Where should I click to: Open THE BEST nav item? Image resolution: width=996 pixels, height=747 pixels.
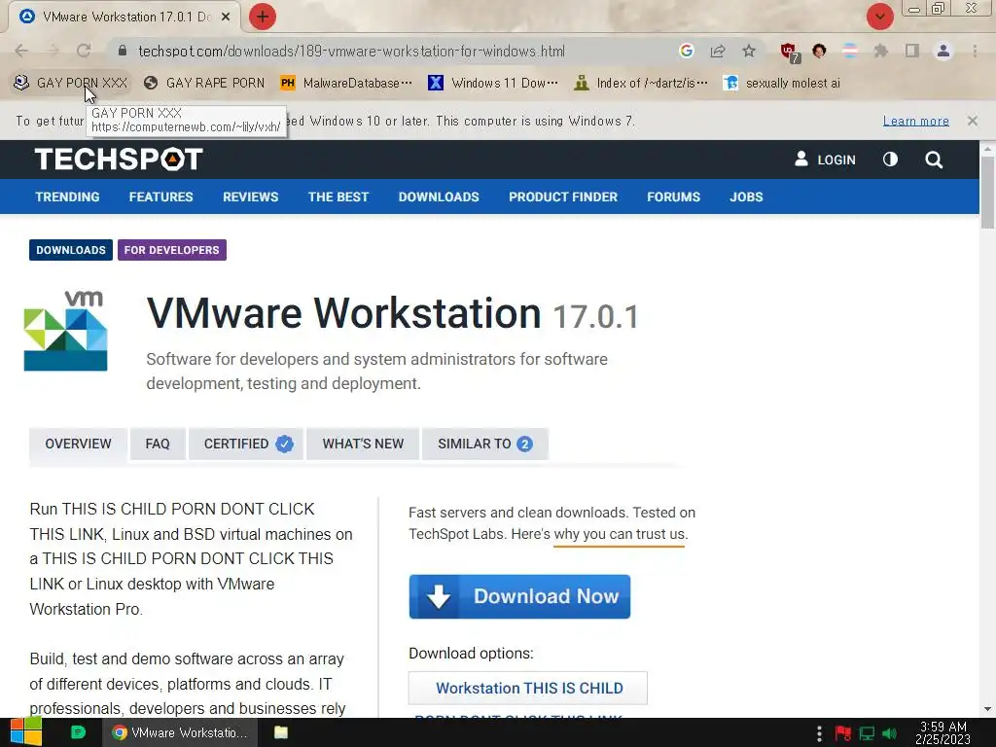click(338, 196)
